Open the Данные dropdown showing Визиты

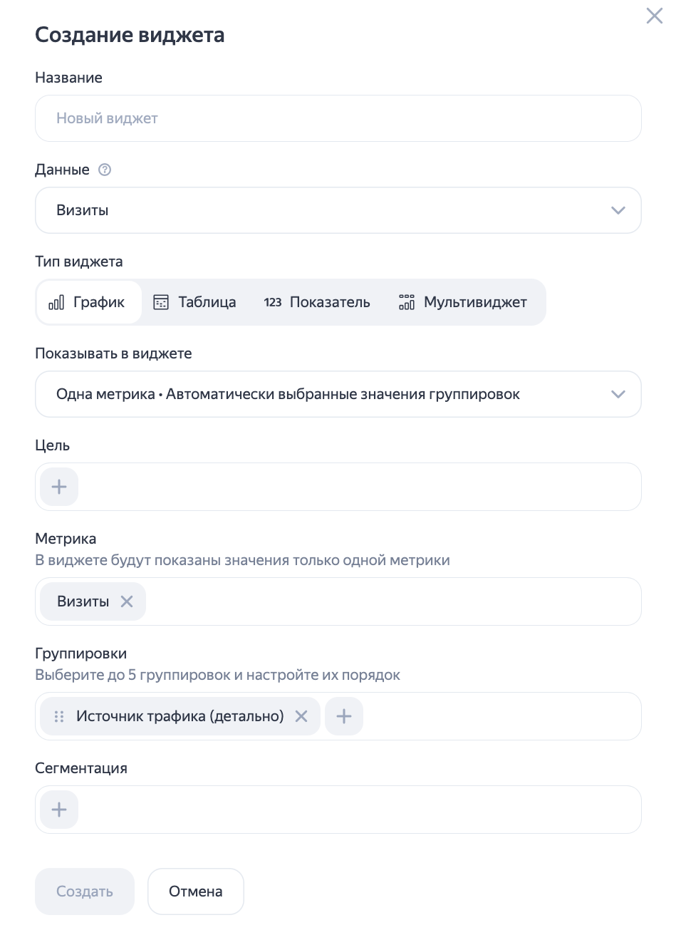coord(338,210)
